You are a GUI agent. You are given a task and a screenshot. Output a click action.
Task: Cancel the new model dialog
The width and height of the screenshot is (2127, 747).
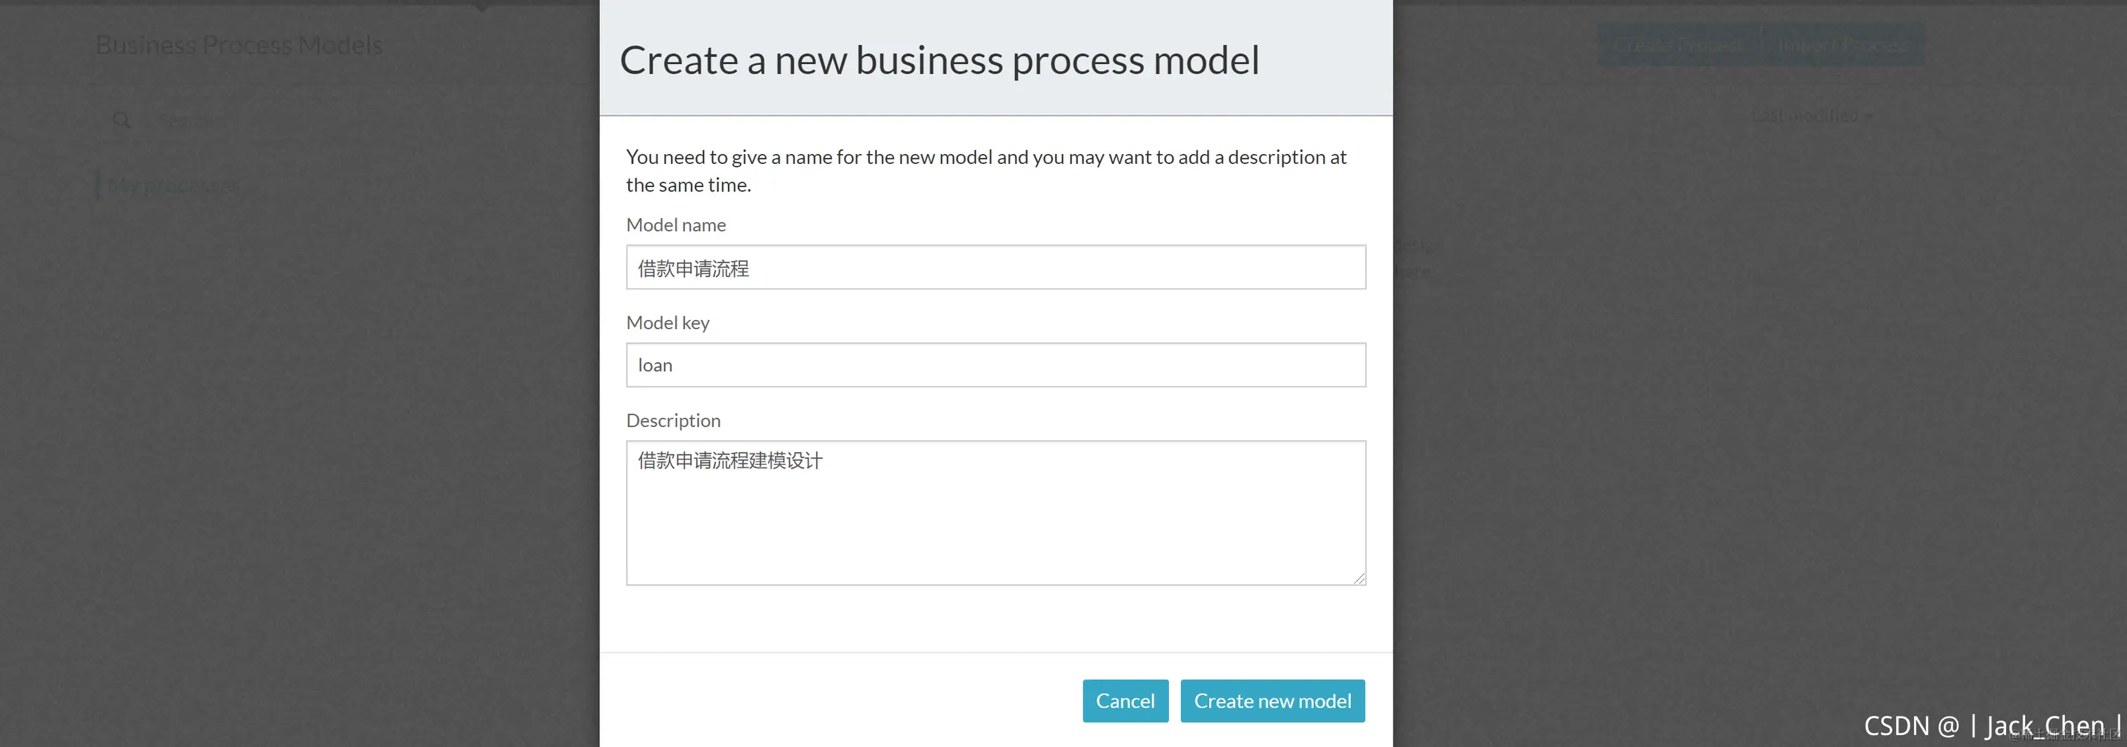pyautogui.click(x=1125, y=701)
